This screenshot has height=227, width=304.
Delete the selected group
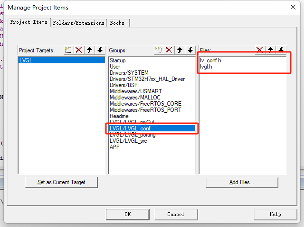[169, 50]
